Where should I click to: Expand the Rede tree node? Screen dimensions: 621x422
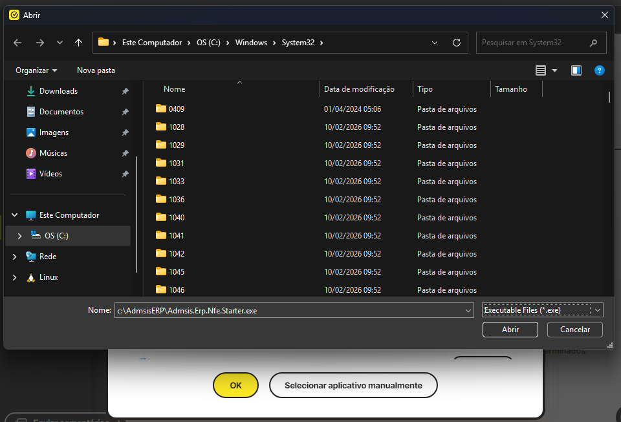click(x=15, y=257)
